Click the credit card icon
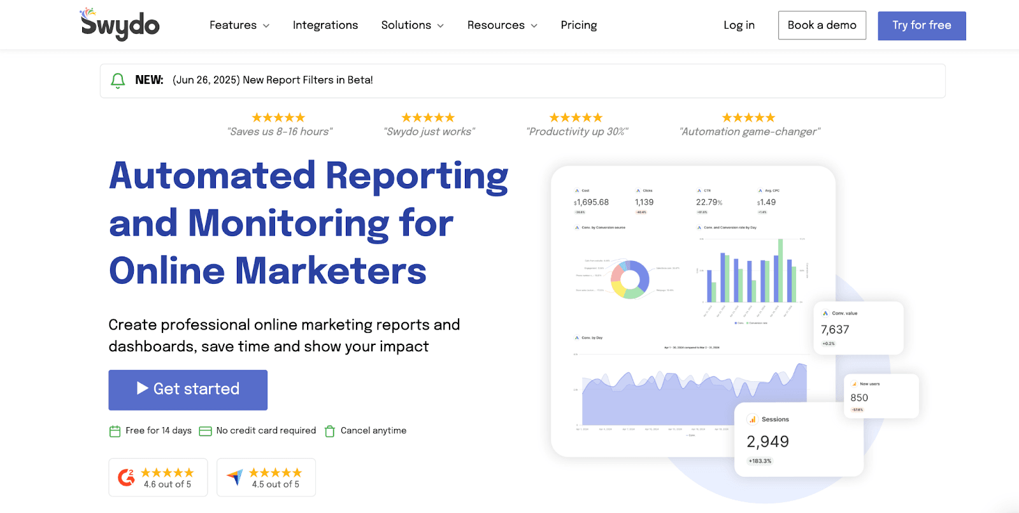Viewport: 1019px width, 513px height. click(205, 432)
